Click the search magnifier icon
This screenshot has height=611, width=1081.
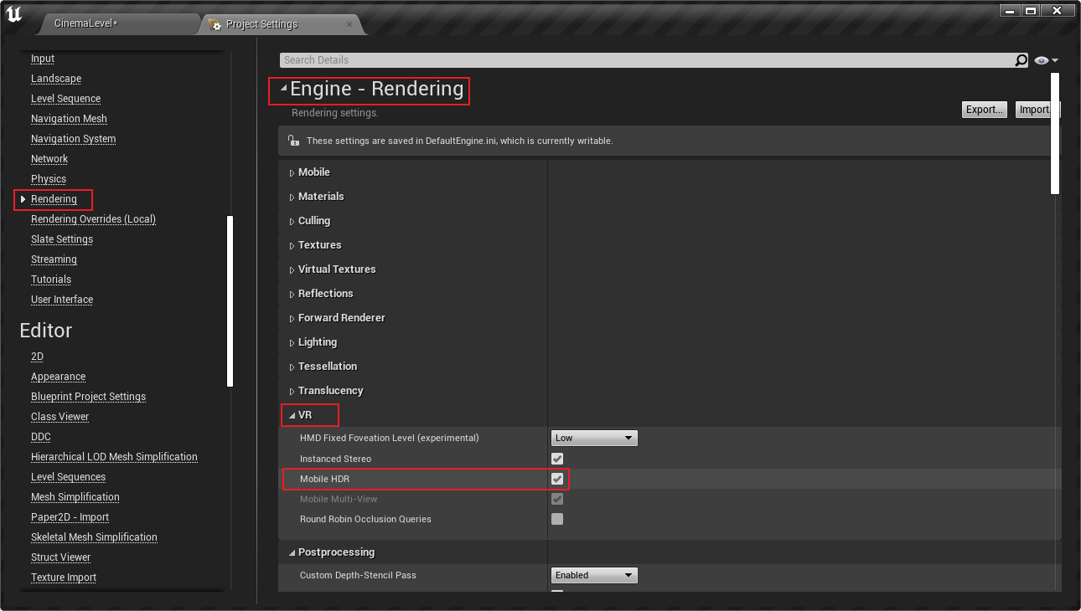pos(1021,60)
